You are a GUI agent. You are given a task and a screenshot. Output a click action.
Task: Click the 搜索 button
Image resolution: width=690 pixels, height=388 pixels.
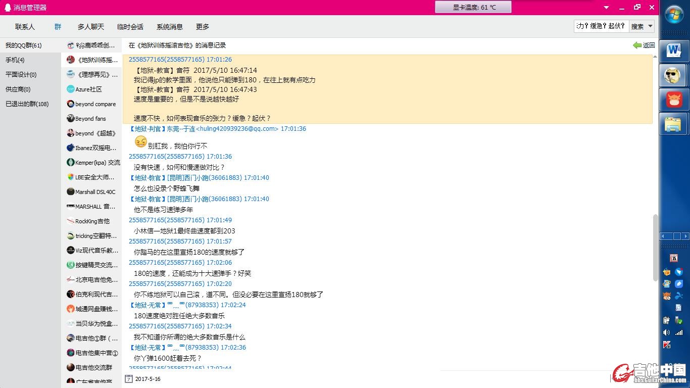pos(637,26)
